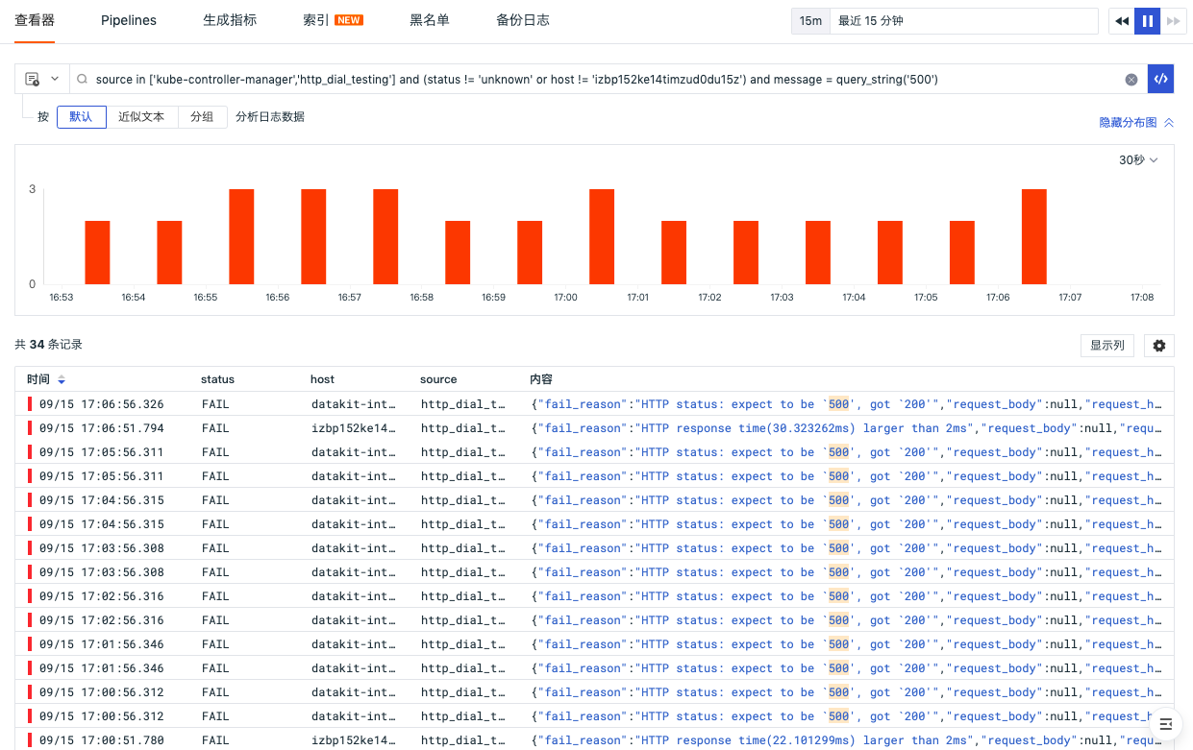Clear the search query with the X icon
1193x750 pixels.
coord(1131,80)
